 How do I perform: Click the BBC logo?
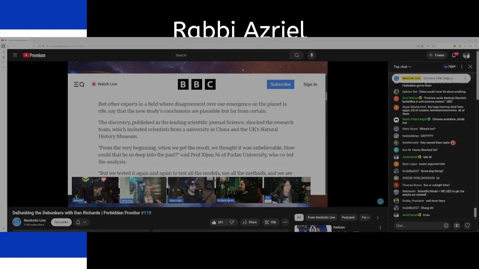pos(197,84)
